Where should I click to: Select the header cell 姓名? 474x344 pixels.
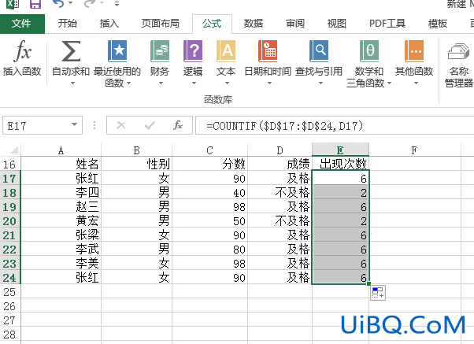tap(61, 164)
